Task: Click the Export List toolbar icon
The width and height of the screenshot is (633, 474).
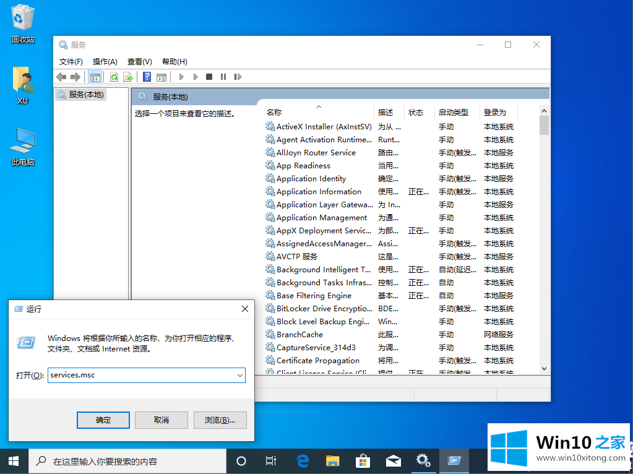Action: 127,77
